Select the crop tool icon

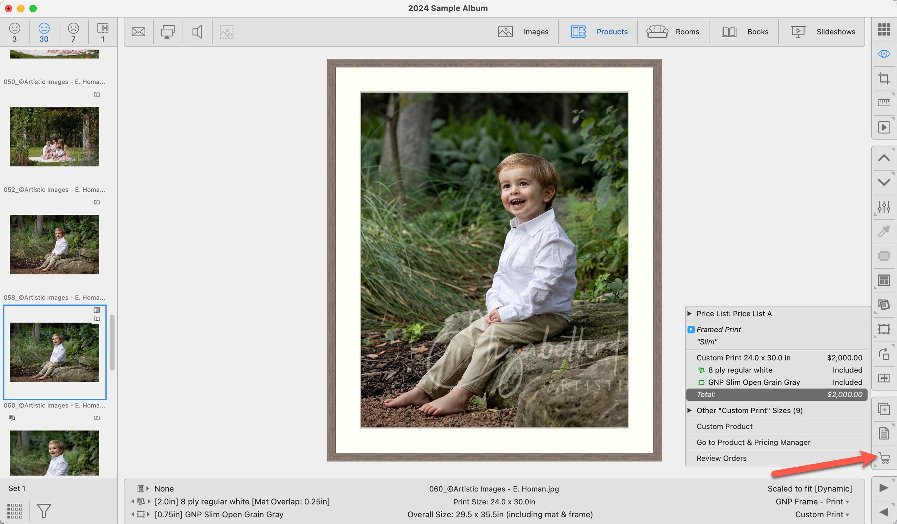(x=884, y=78)
